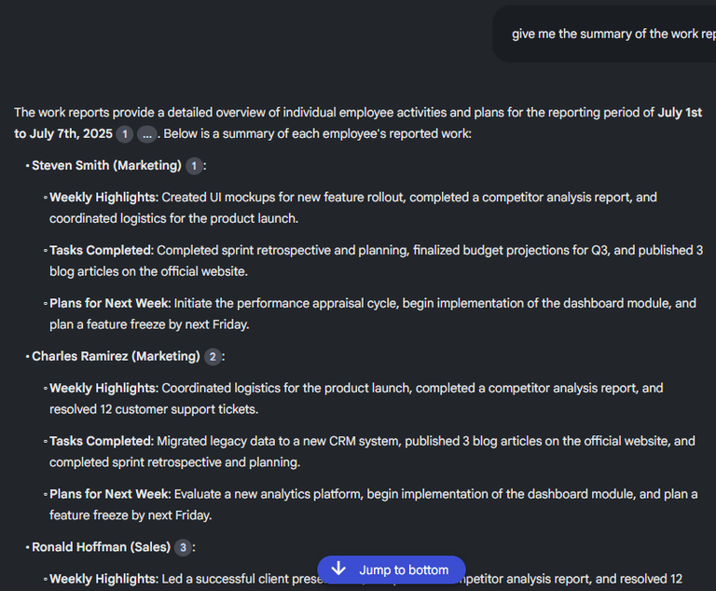This screenshot has height=591, width=716.
Task: Expand the ellipsis citation chip for more sources
Action: pos(147,134)
